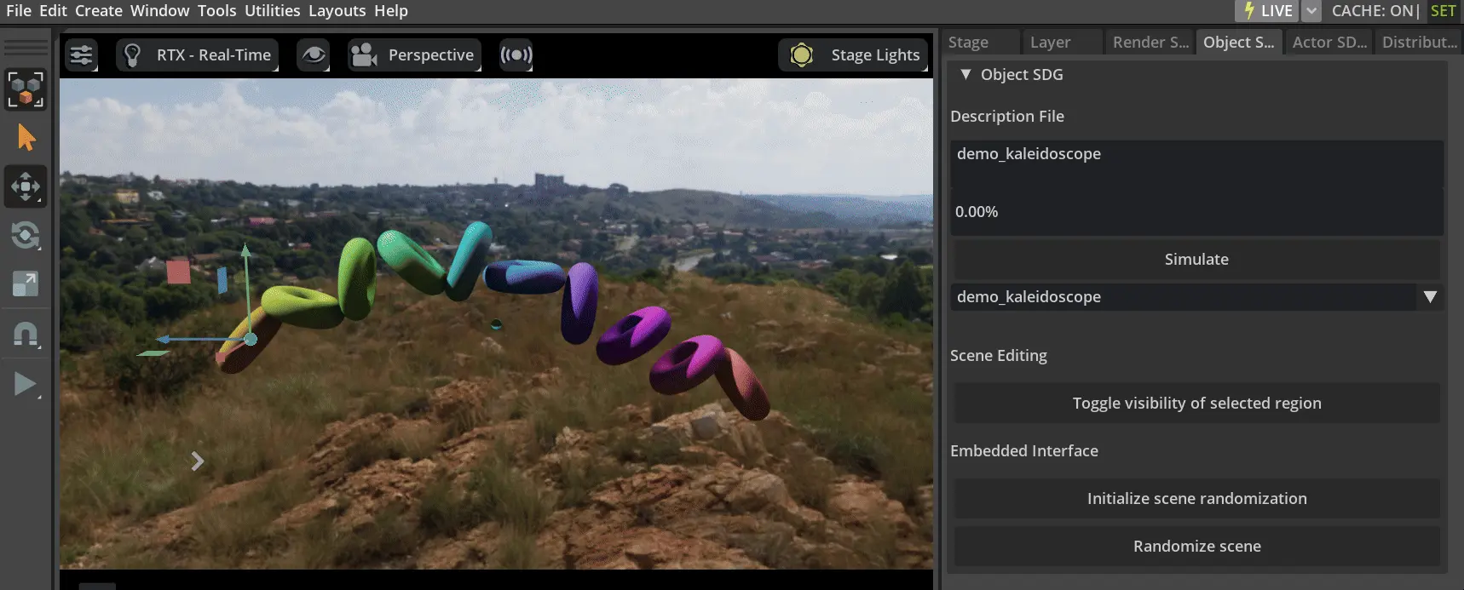The width and height of the screenshot is (1464, 590).
Task: Toggle the Snap magnet tool
Action: pyautogui.click(x=26, y=333)
